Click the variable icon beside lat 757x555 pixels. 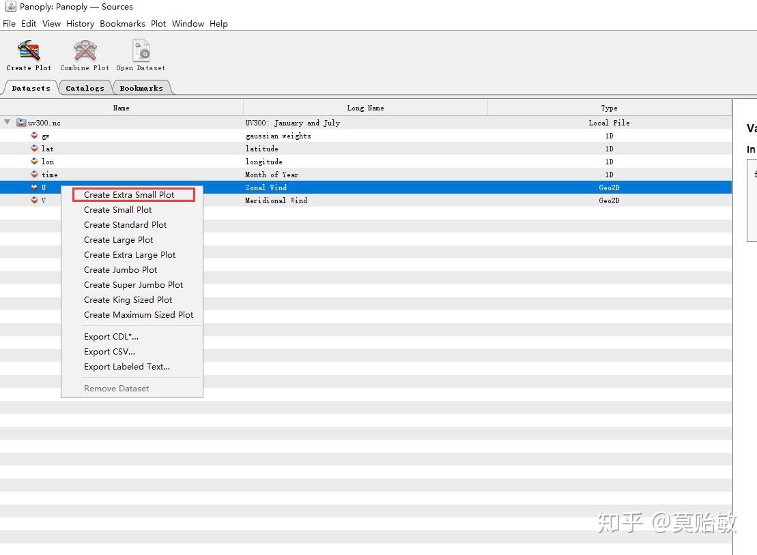pyautogui.click(x=33, y=149)
